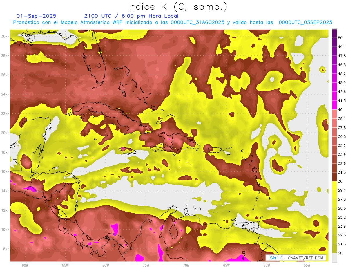Select the colorbar value 36.5
This screenshot has width=348, height=269.
[342, 137]
